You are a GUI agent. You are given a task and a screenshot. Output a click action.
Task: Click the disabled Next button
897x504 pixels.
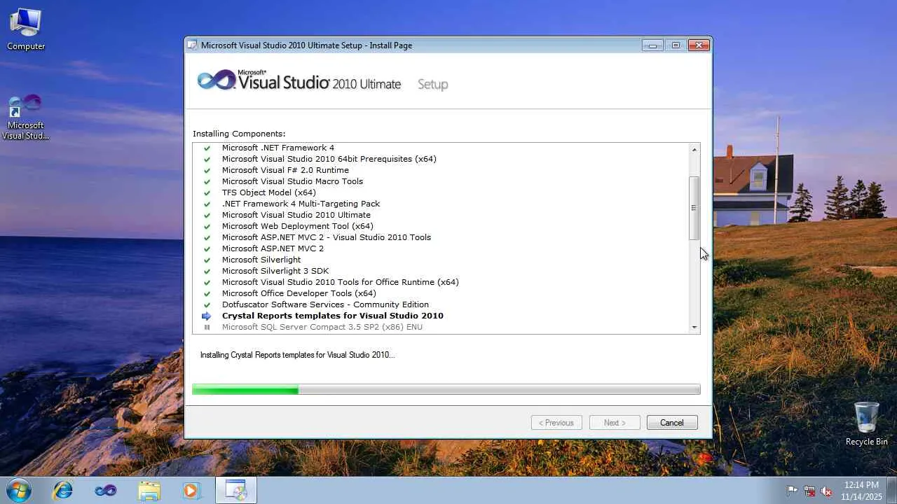pyautogui.click(x=615, y=423)
